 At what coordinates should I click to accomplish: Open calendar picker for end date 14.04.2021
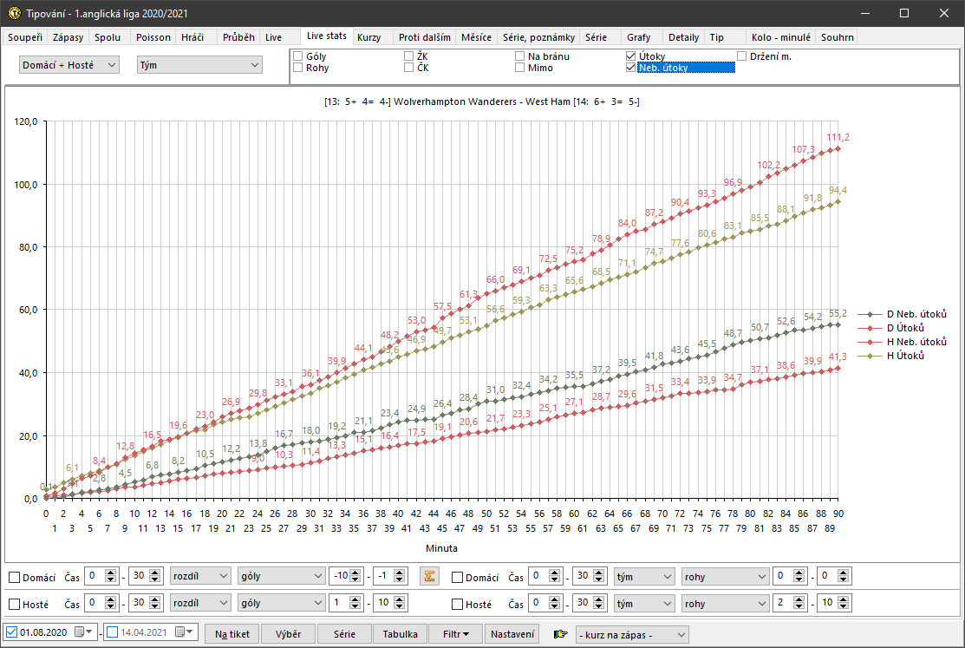[182, 633]
